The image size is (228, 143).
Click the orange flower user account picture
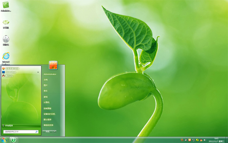click(x=53, y=65)
